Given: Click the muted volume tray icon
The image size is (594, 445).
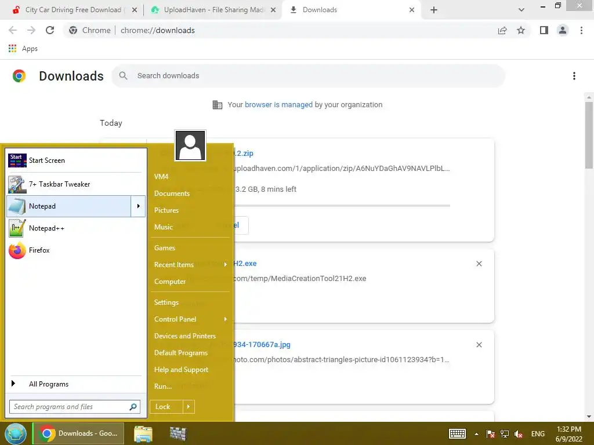Looking at the screenshot, I should [519, 434].
